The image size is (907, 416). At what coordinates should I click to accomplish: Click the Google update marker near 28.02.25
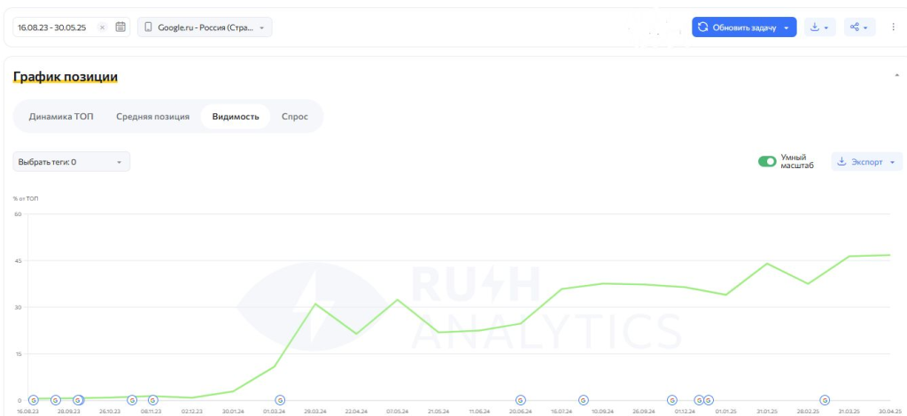click(825, 400)
